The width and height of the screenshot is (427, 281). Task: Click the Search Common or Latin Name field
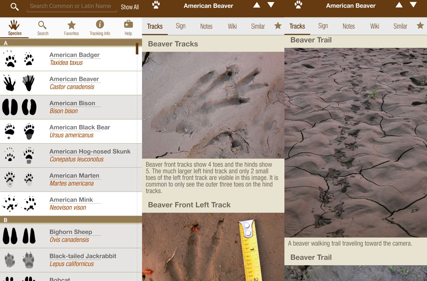tap(70, 6)
